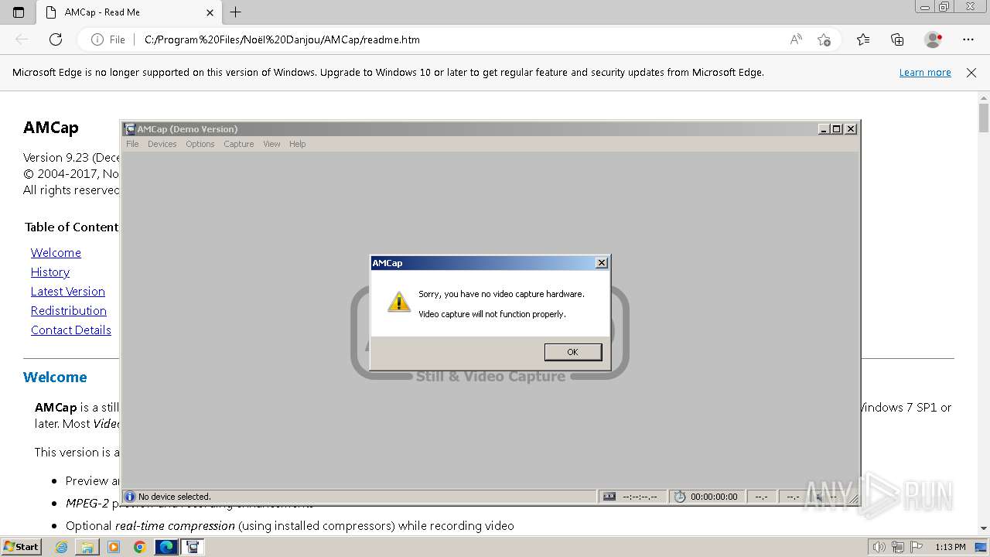Click the speaker icon in AMCap status bar

(819, 497)
